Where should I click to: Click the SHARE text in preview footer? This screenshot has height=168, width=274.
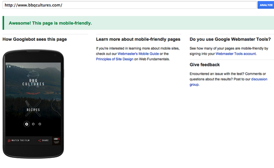point(45,141)
